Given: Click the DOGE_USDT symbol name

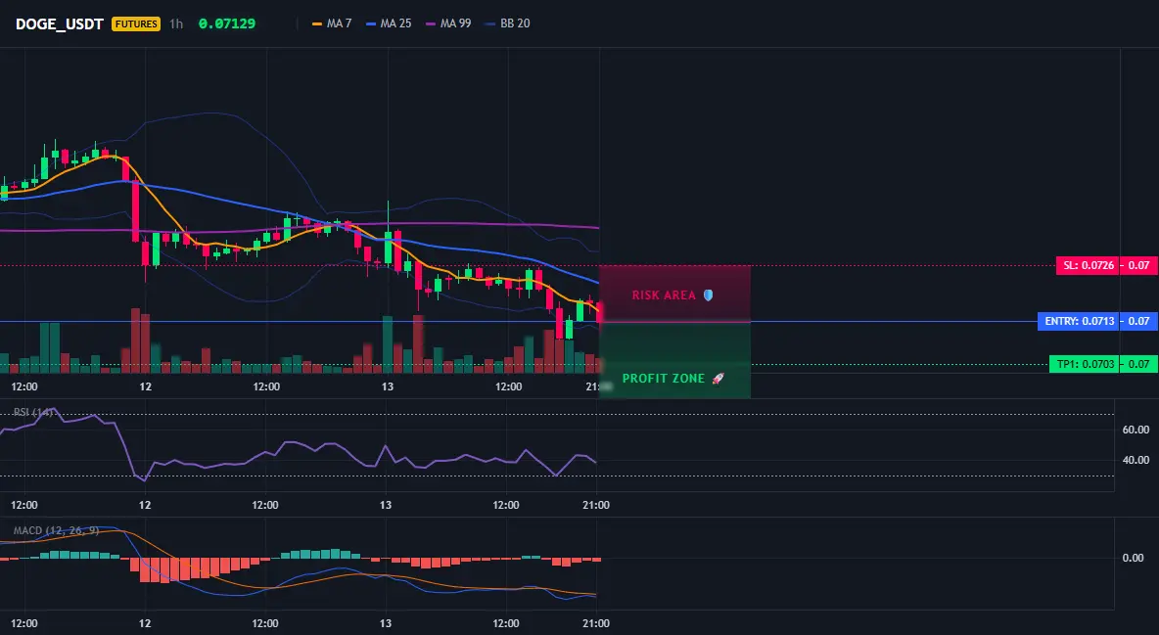Looking at the screenshot, I should 59,23.
